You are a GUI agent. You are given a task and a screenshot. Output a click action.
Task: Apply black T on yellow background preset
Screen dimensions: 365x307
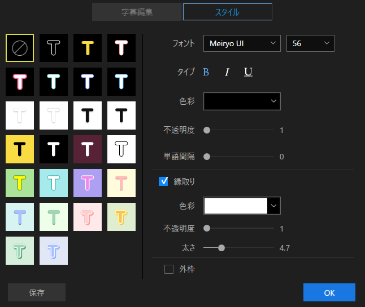[20, 149]
